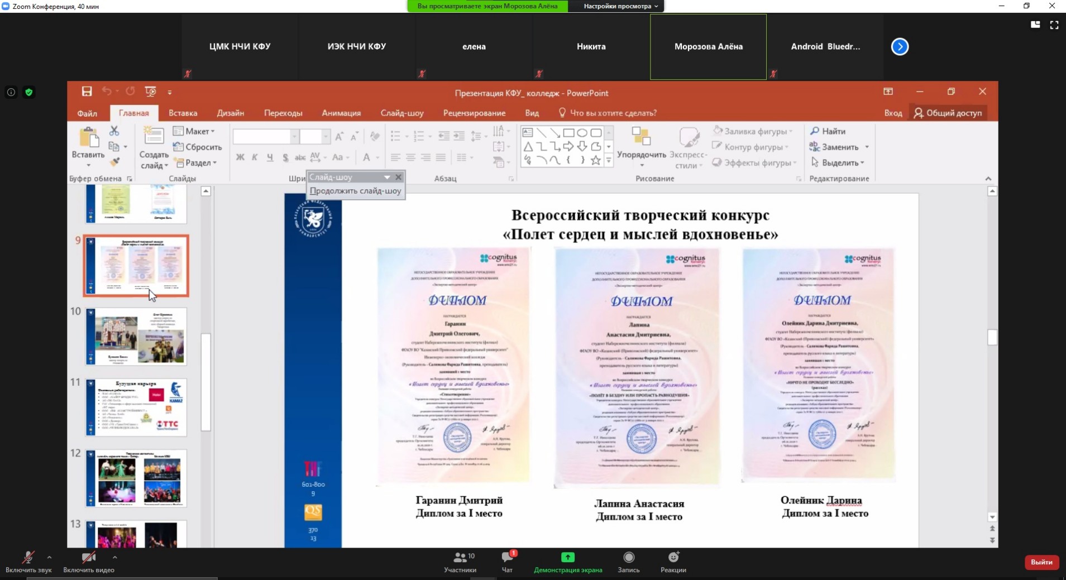The height and width of the screenshot is (580, 1066).
Task: Open the Файл menu
Action: 87,113
